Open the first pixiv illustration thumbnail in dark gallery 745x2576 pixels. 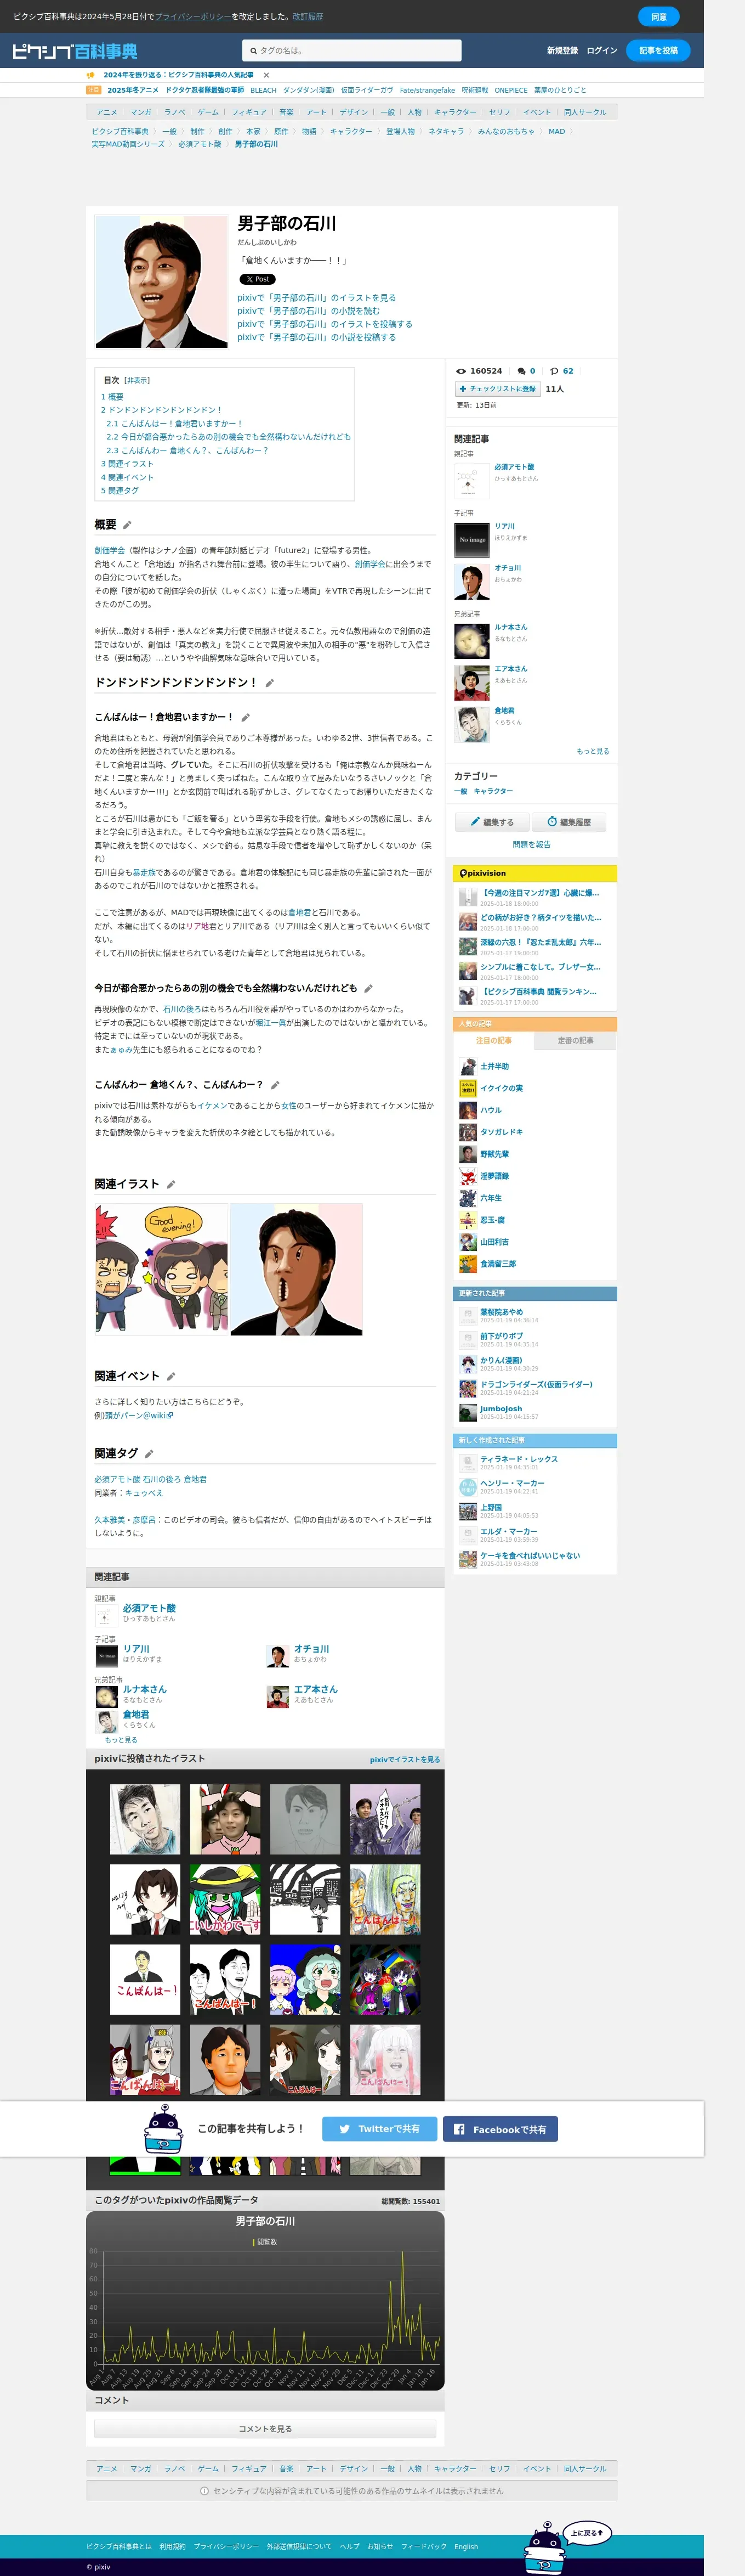tap(145, 1820)
